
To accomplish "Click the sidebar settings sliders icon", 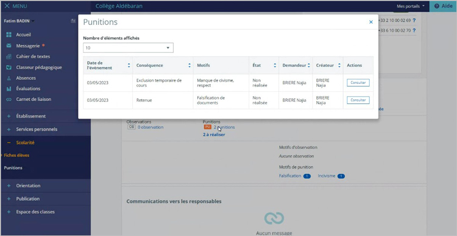I will (x=73, y=21).
